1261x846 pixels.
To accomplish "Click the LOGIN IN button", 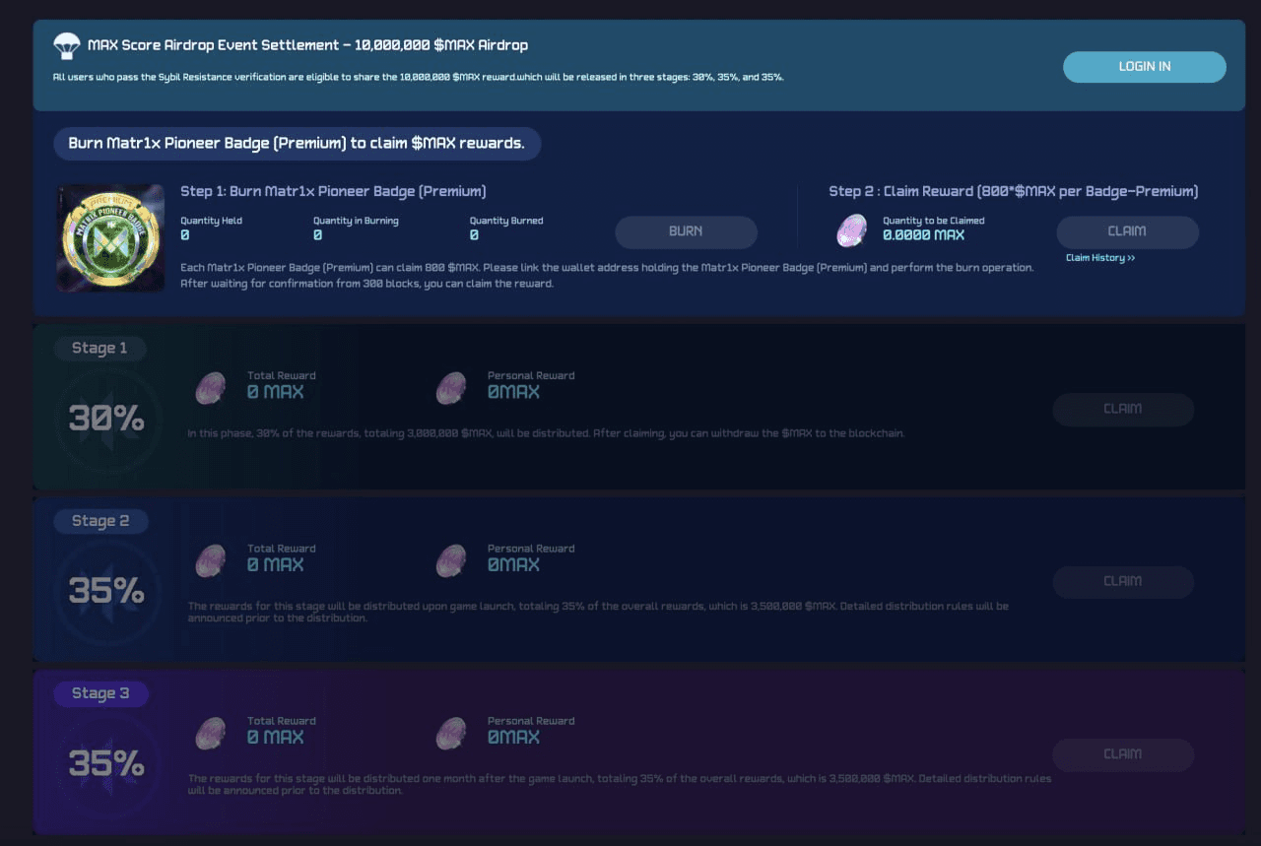I will [x=1144, y=67].
